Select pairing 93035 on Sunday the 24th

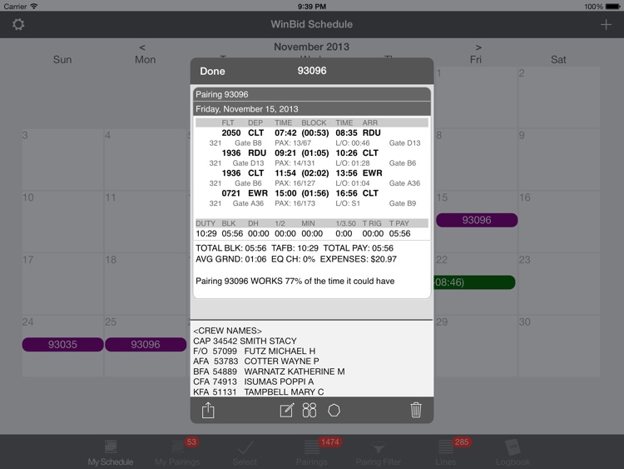point(63,344)
